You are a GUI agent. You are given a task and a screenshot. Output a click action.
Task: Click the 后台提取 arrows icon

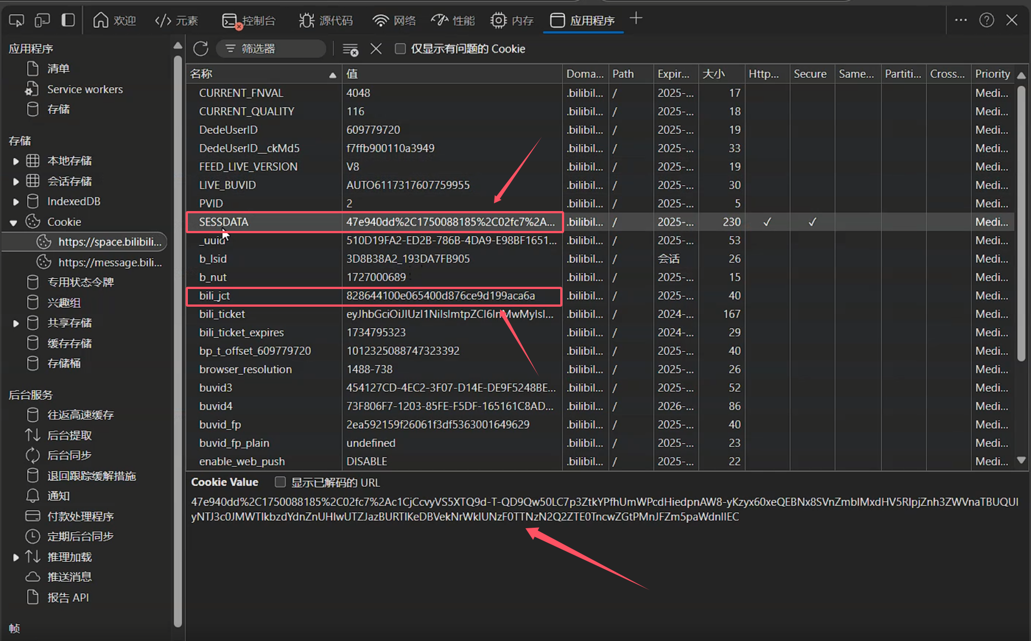click(33, 435)
